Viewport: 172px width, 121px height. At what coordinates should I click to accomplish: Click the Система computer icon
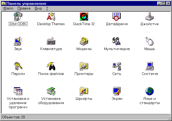tap(150, 66)
